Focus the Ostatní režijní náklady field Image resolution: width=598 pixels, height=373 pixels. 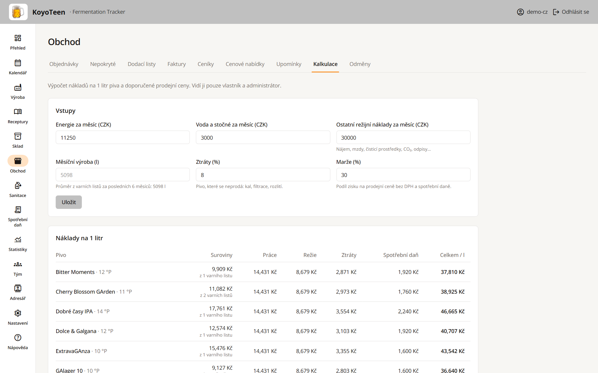pos(403,138)
